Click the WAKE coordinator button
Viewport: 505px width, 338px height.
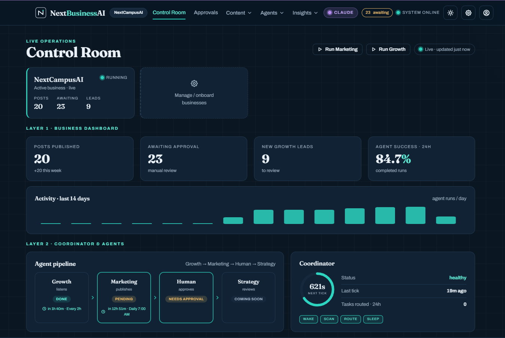[309, 319]
